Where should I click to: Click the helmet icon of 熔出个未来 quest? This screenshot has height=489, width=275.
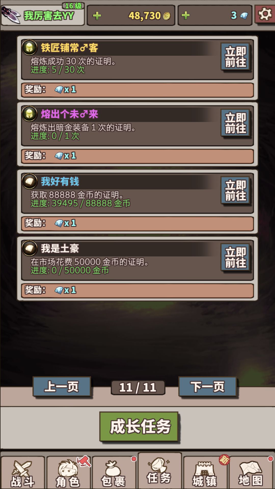pyautogui.click(x=30, y=114)
